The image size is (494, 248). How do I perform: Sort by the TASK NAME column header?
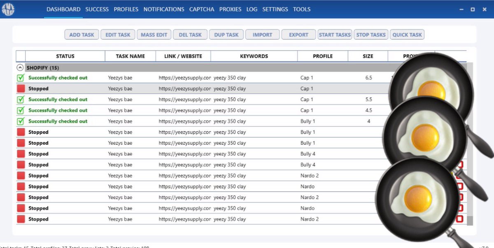click(x=130, y=56)
